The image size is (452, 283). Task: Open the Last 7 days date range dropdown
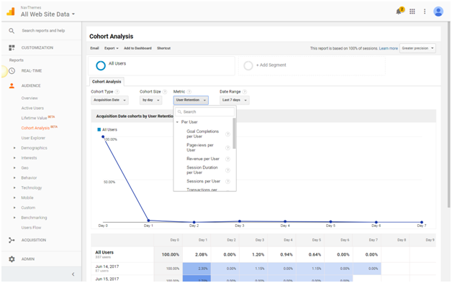[235, 100]
